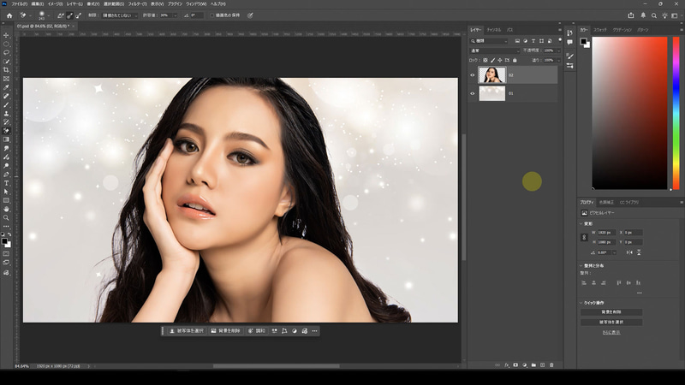Select the Hand tool
This screenshot has width=685, height=385.
click(x=6, y=209)
